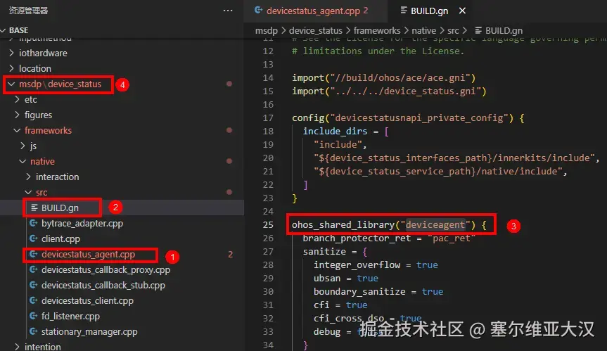Click the highlighted word deviceagent in code
The image size is (607, 351).
point(435,225)
